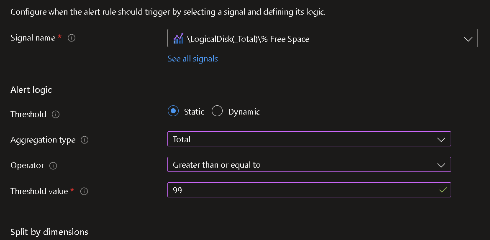Viewport: 490px width, 240px height.
Task: Click the info icon beside Operator
Action: 53,166
